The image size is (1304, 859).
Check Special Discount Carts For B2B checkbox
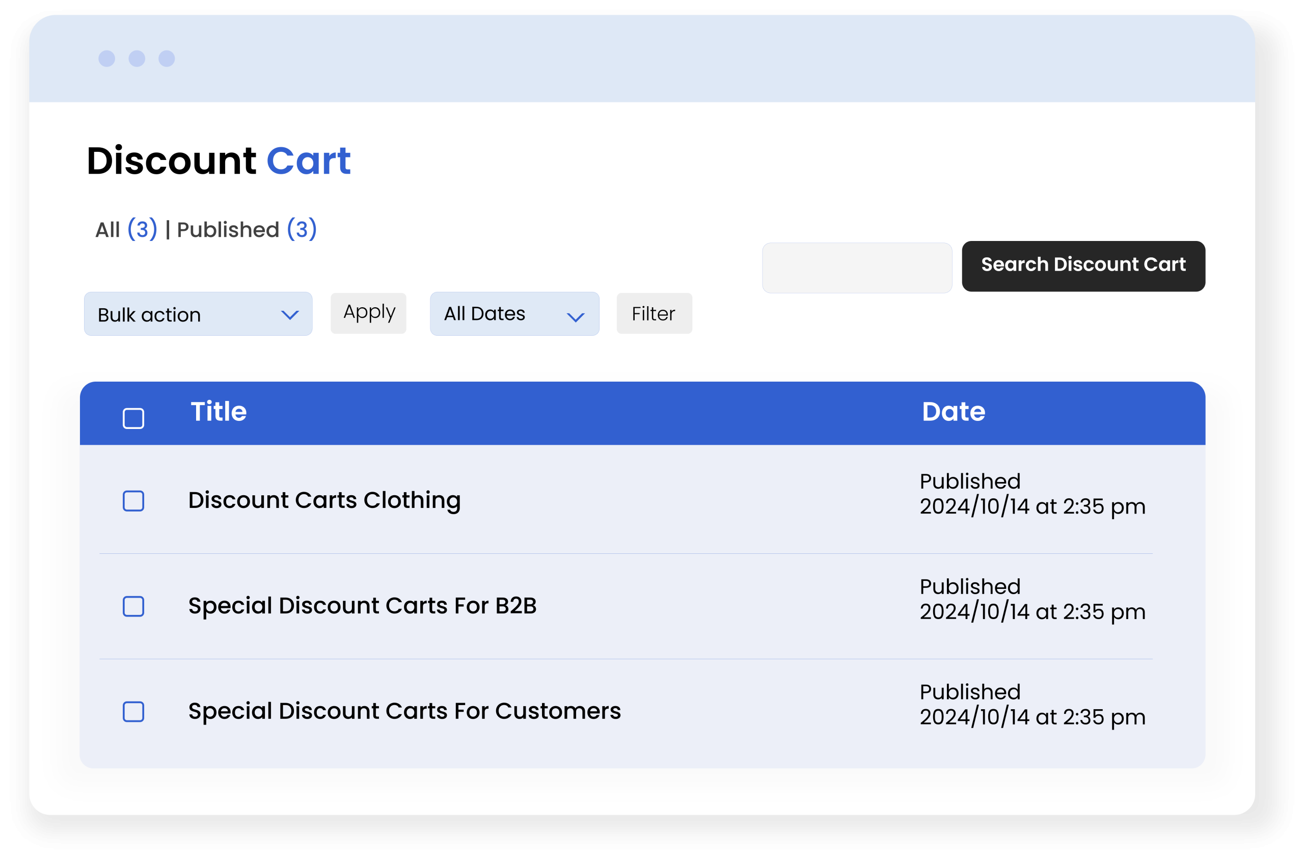click(133, 606)
